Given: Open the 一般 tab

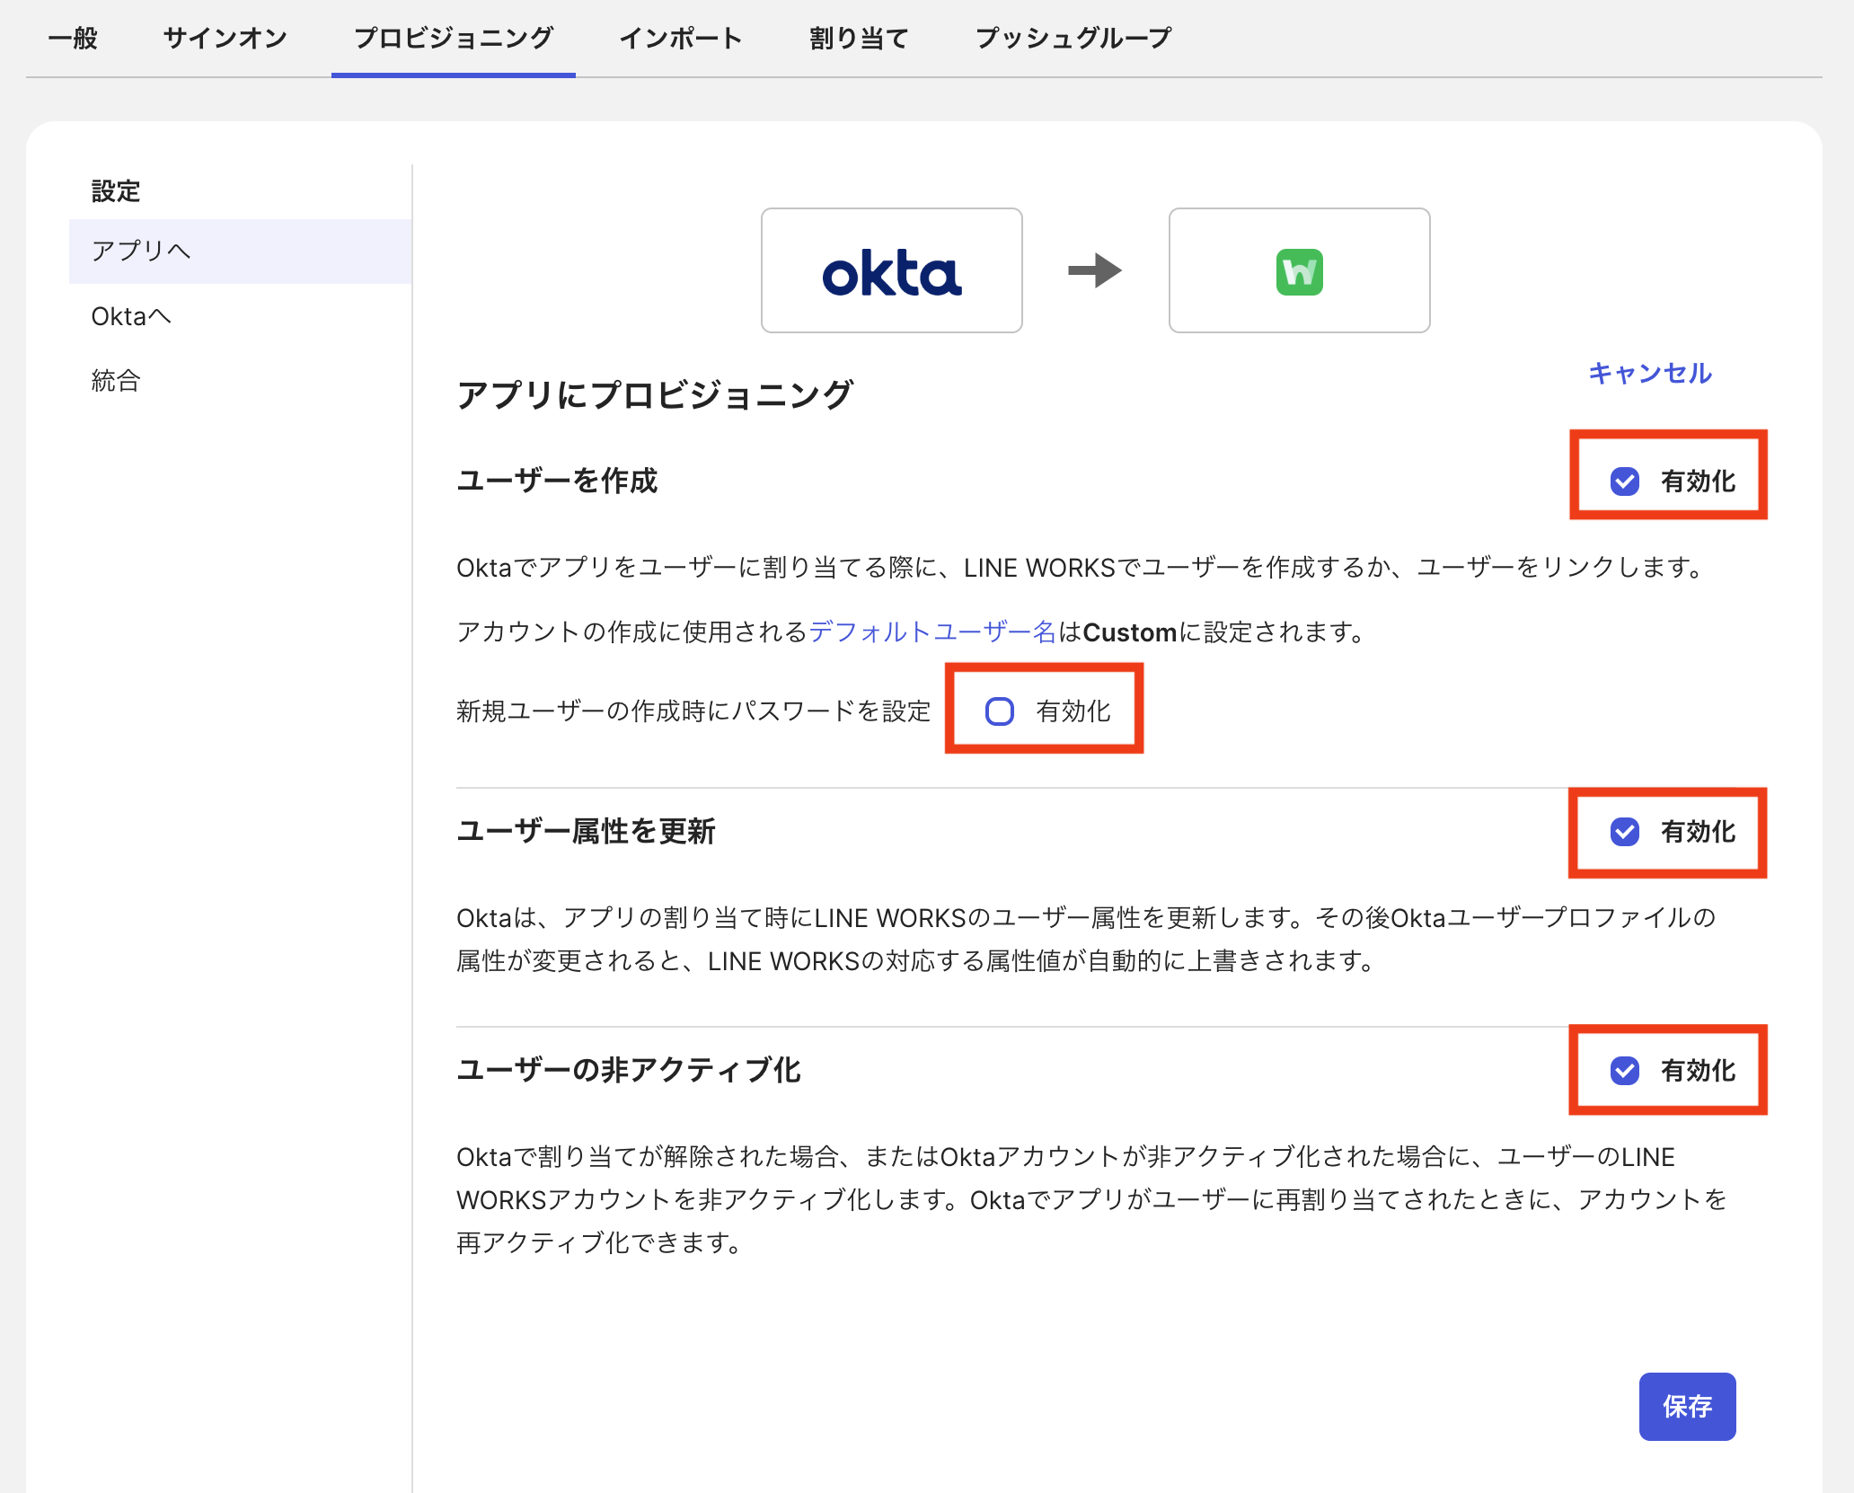Looking at the screenshot, I should [73, 38].
